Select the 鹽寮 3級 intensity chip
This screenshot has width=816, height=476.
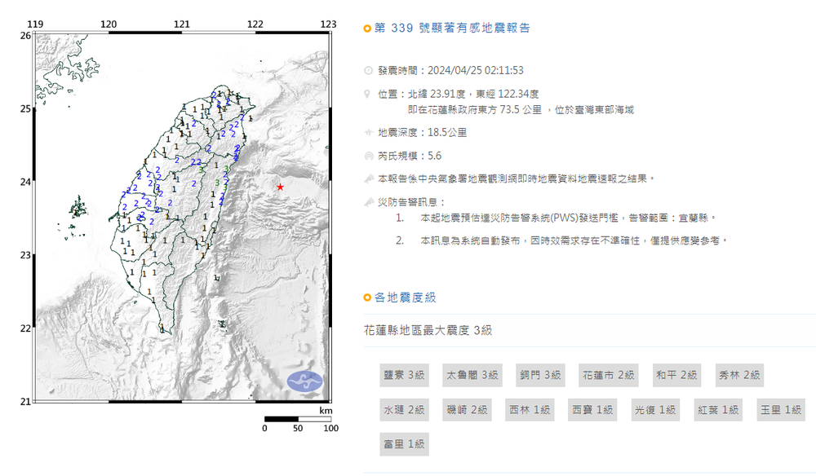(x=403, y=375)
